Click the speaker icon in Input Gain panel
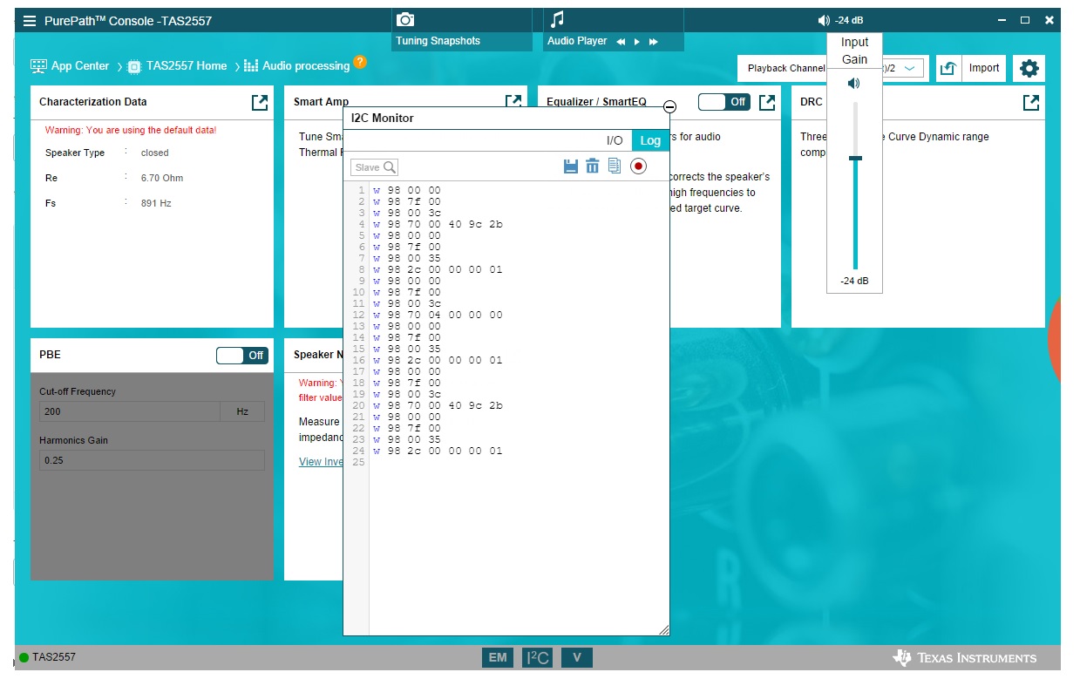Image resolution: width=1080 pixels, height=679 pixels. click(x=854, y=84)
